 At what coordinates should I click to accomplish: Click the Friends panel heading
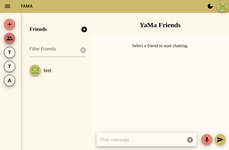coord(38,29)
